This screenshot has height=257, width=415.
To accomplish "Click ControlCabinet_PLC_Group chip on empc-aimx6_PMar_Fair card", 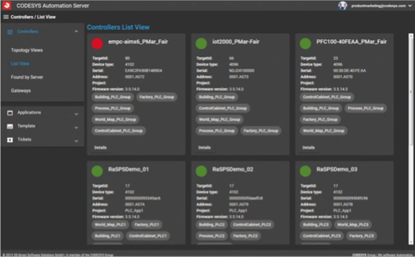I will pos(119,131).
